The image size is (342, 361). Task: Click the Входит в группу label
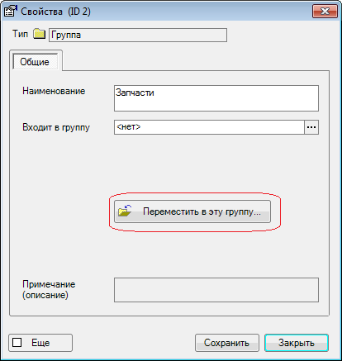(x=56, y=127)
